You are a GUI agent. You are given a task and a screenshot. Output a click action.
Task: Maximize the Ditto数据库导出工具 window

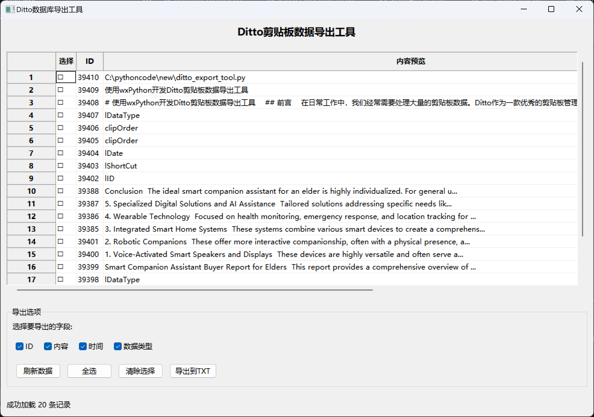pos(551,9)
